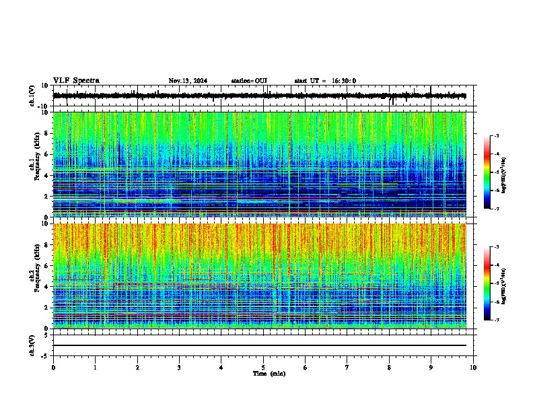The width and height of the screenshot is (533, 412).
Task: Click the color scale bar beside ch.2 spectrogram
Action: 487,283
